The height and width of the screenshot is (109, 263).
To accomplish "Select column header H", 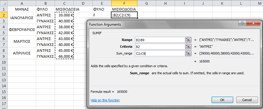I will 165,3.
